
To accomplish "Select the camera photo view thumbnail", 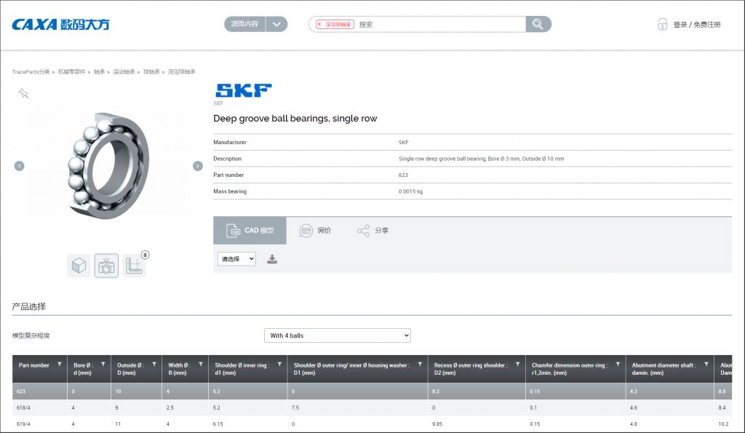I will point(106,266).
